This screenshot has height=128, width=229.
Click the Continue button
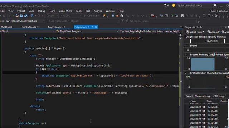click(x=92, y=16)
